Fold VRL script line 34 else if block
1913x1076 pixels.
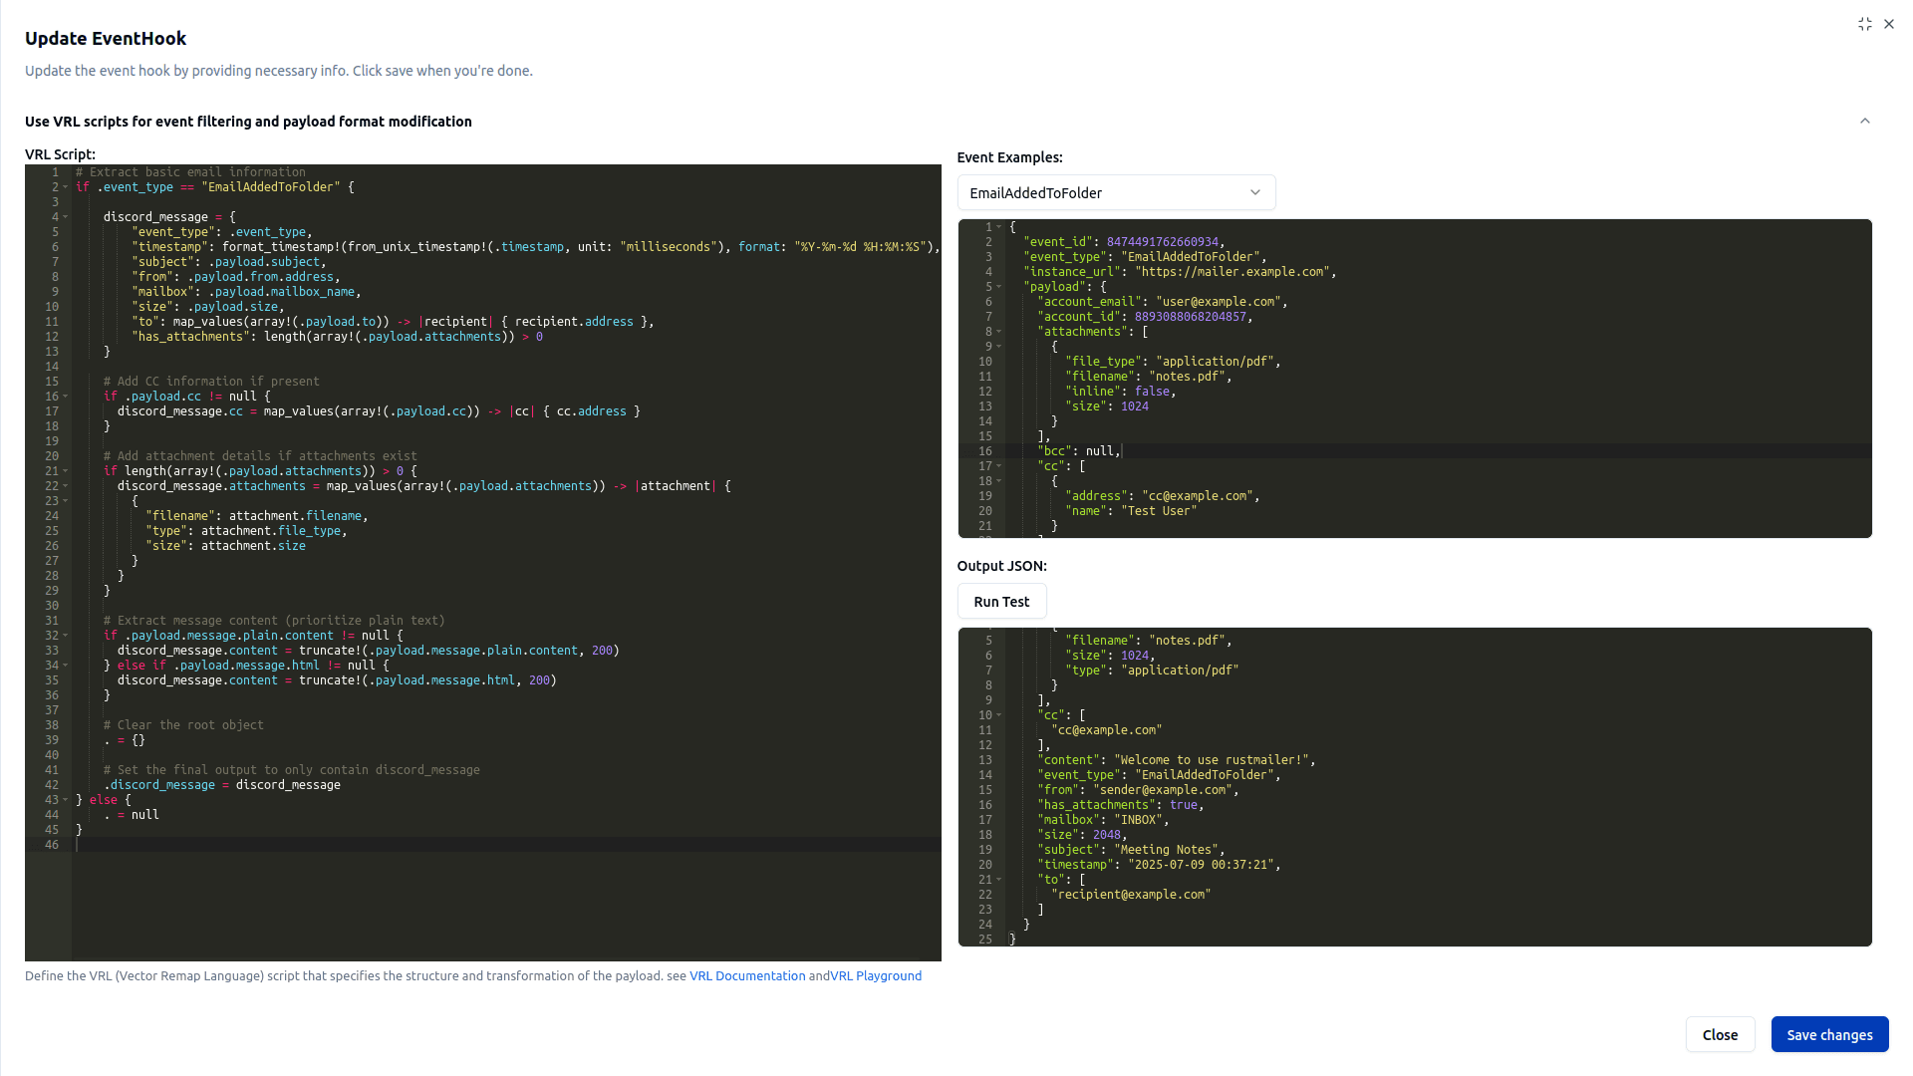(66, 666)
